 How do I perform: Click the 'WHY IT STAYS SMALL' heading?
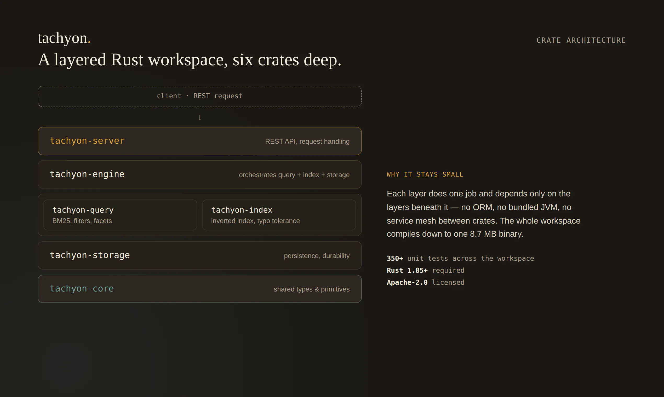(425, 174)
